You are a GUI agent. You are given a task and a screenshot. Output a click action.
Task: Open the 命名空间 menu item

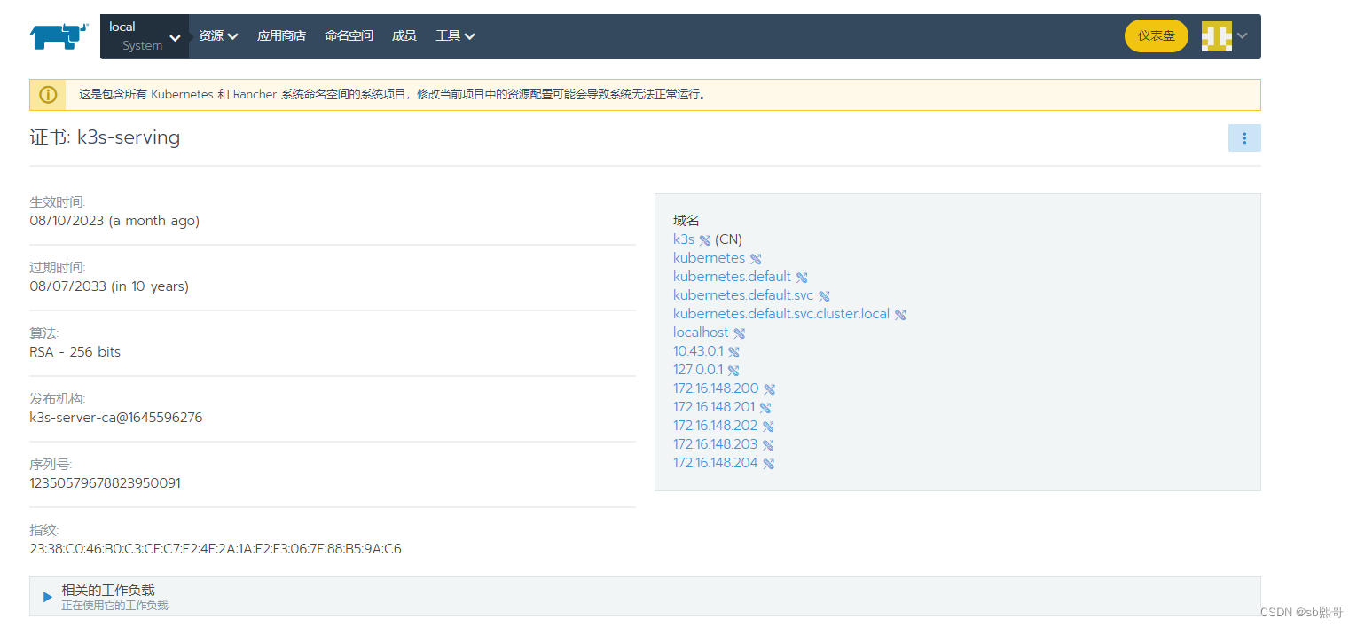349,35
